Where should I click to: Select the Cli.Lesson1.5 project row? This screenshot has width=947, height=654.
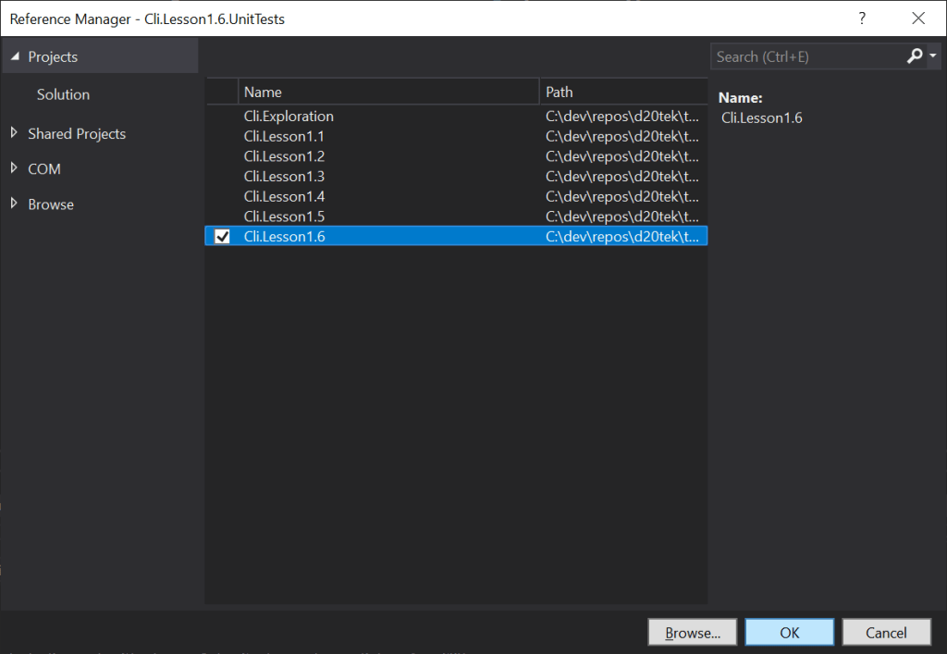(284, 216)
